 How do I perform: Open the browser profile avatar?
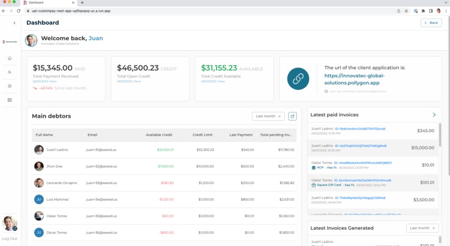[x=438, y=11]
